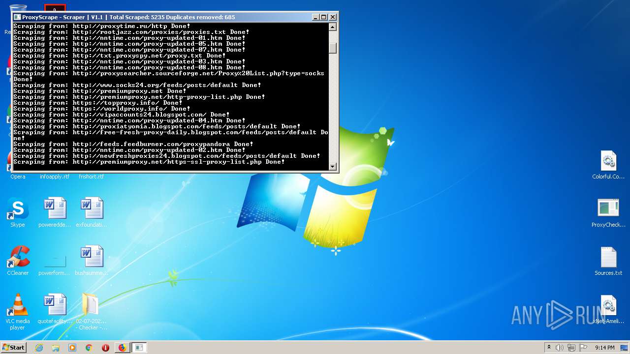630x354 pixels.
Task: Open Opera browser from the taskbar
Action: pyautogui.click(x=105, y=348)
